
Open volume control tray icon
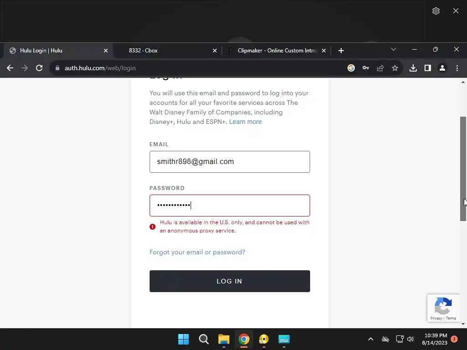pos(410,339)
